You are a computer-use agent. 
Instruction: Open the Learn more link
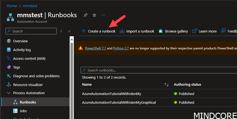(x=204, y=31)
